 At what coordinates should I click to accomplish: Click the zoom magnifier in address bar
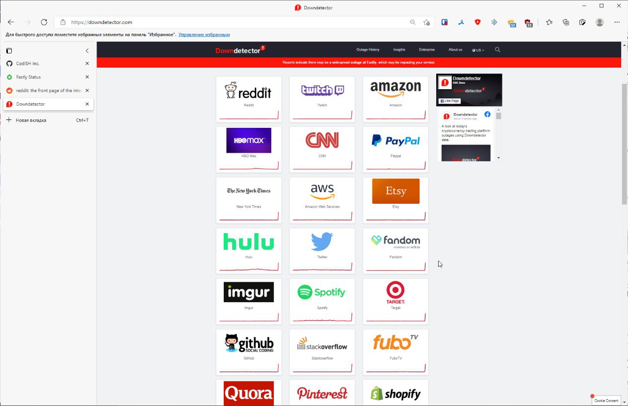413,22
